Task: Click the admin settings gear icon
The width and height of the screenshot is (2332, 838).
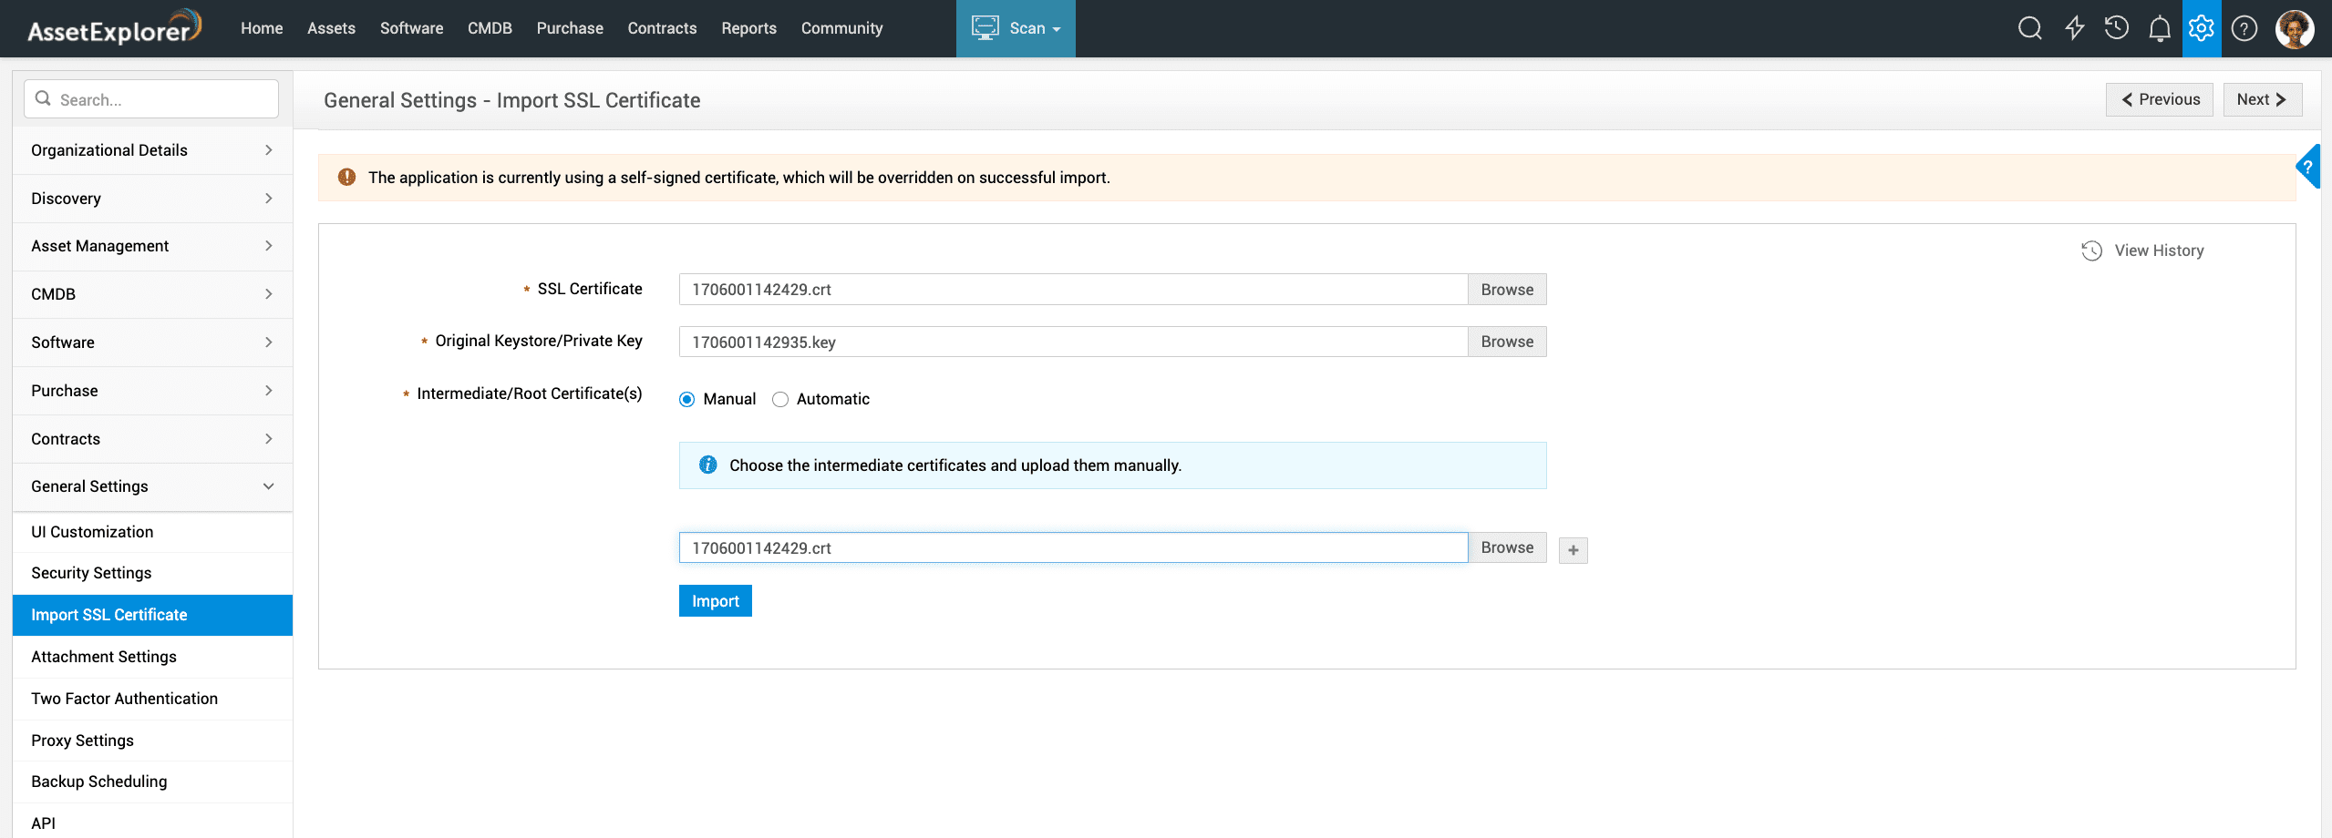Action: click(2201, 28)
